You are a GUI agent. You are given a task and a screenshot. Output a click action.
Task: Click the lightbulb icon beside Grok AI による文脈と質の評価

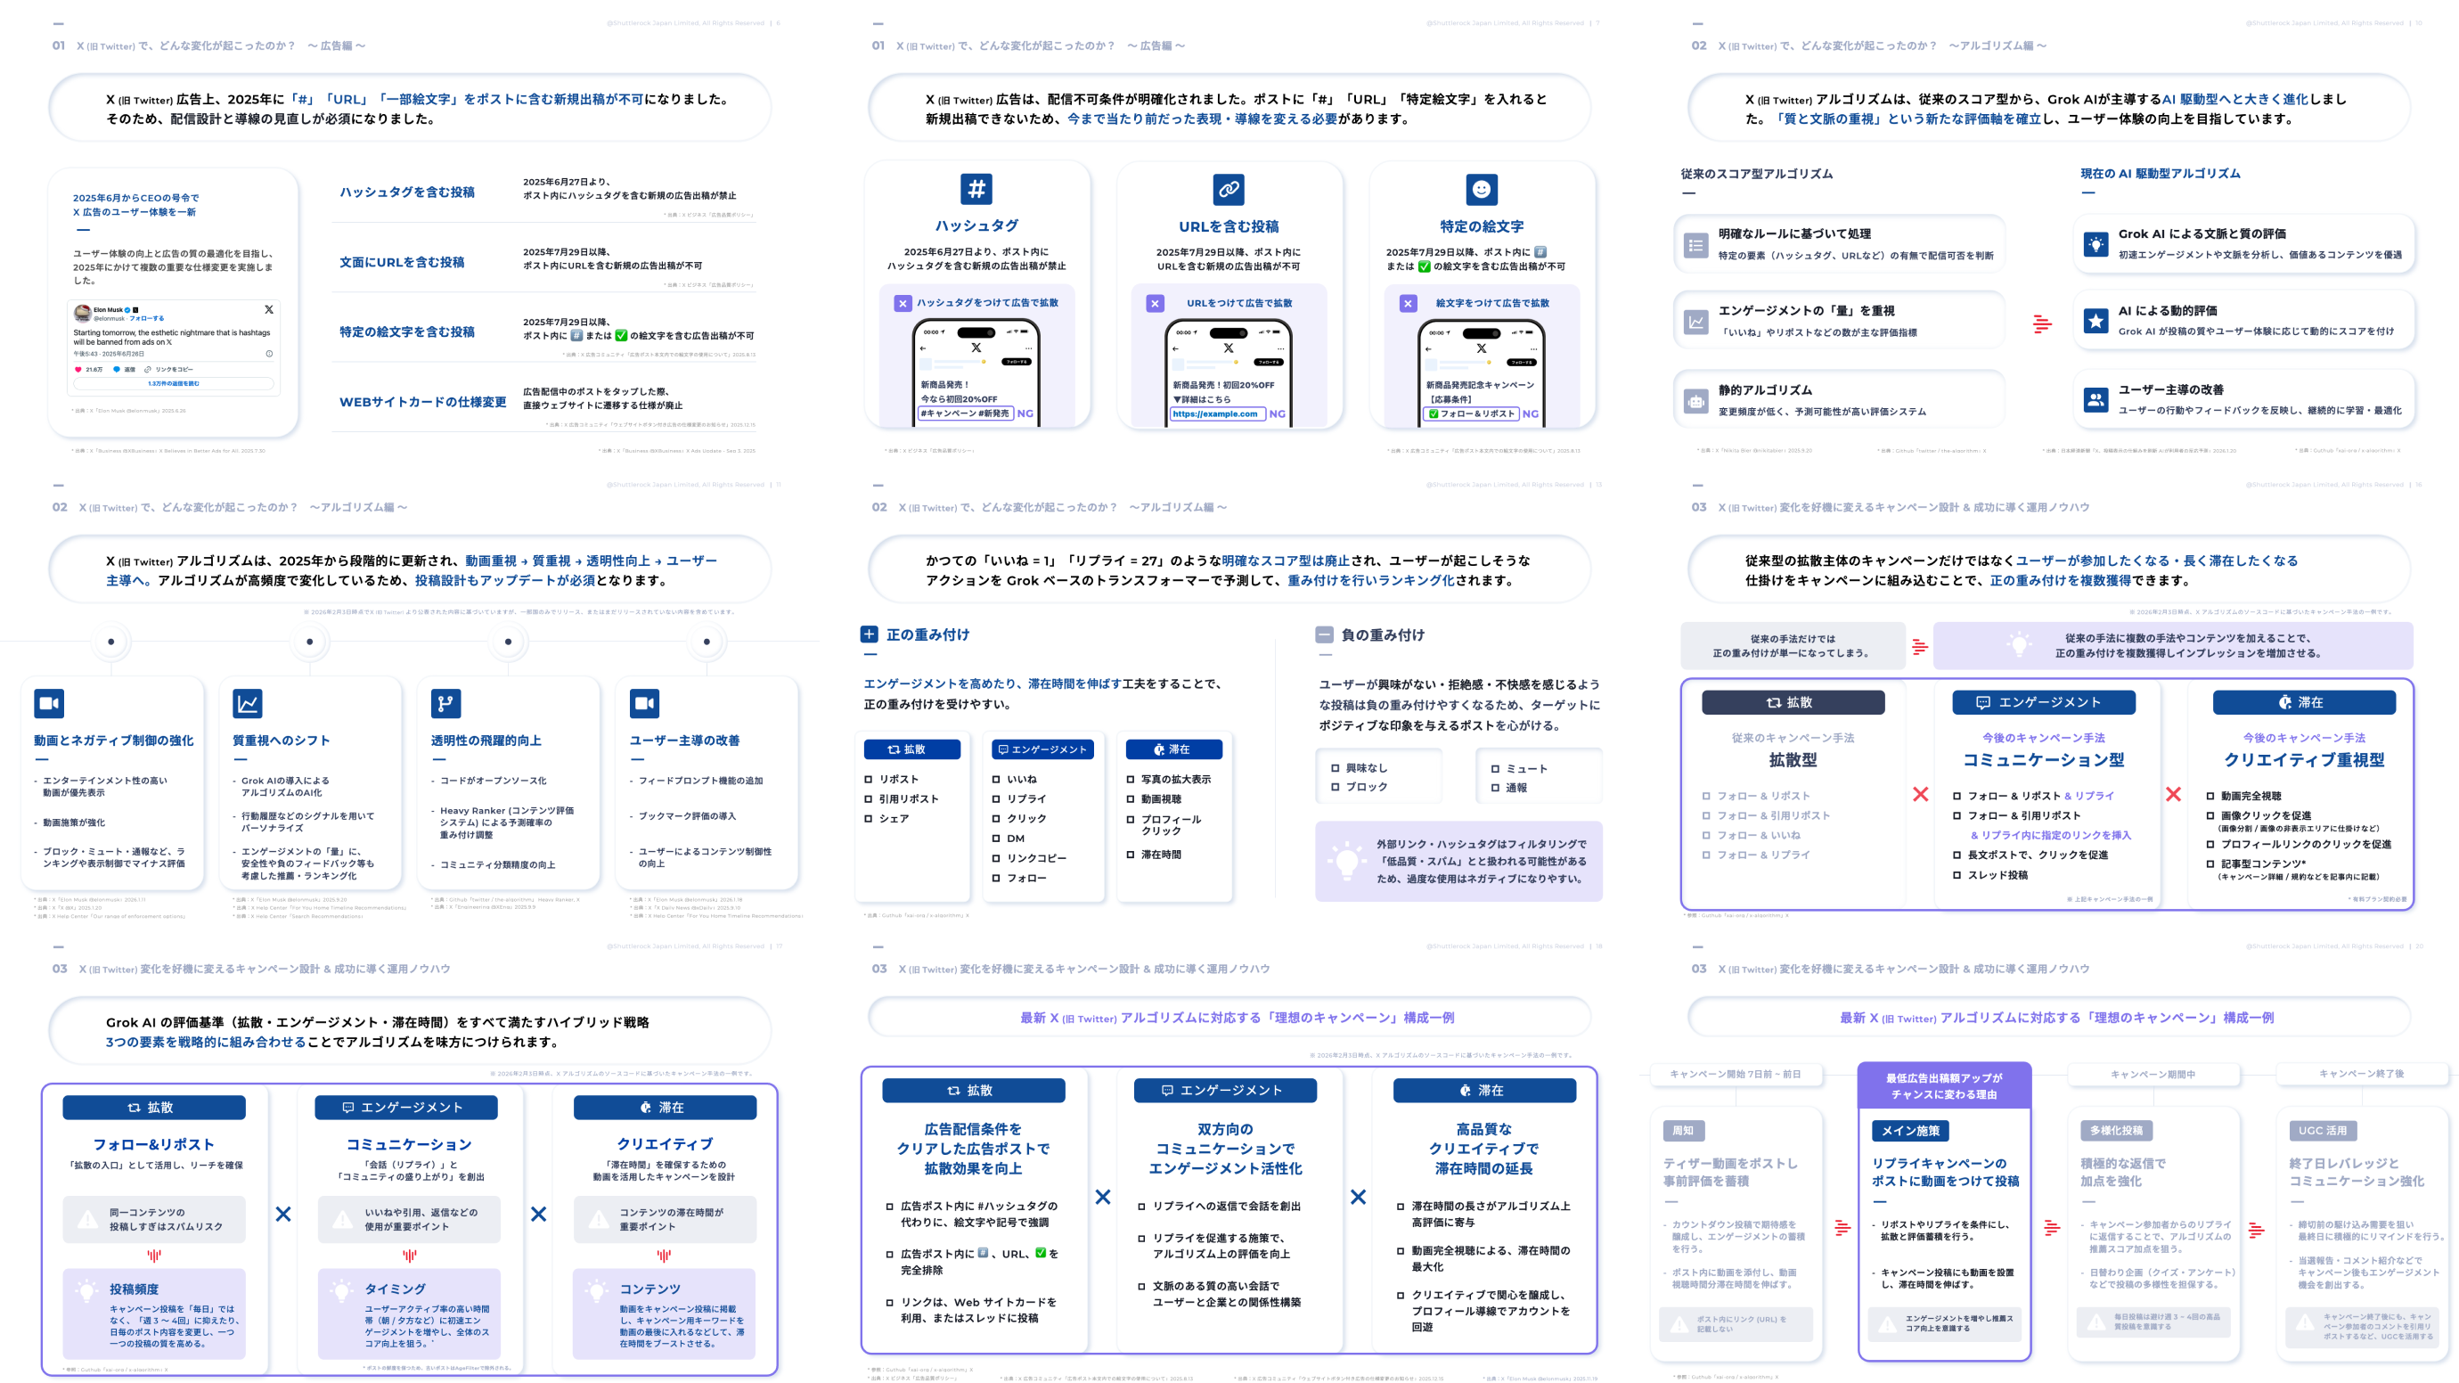(2095, 243)
